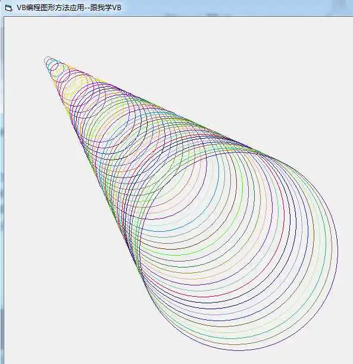Click the smallest circle at the cone tip
Screen dimensions: 353x364
pos(48,60)
